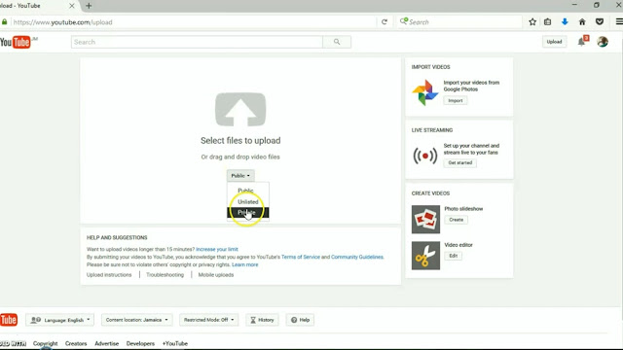The height and width of the screenshot is (350, 623).
Task: Click the secure lock icon in address bar
Action: [4, 22]
